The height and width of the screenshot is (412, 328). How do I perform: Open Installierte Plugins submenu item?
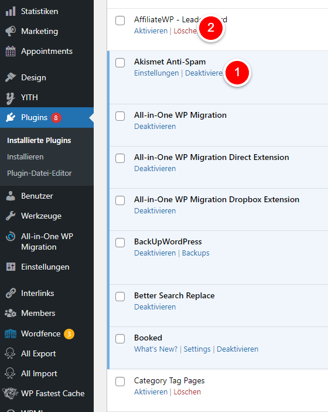[x=39, y=141]
